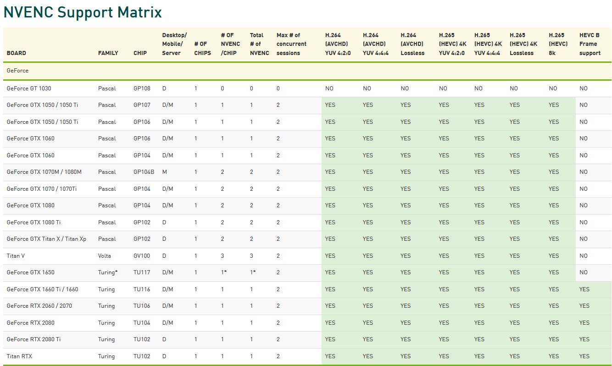The height and width of the screenshot is (366, 612).
Task: Select the M desktop/mobile cell for GTX 1070M / 1080M
Action: 165,172
